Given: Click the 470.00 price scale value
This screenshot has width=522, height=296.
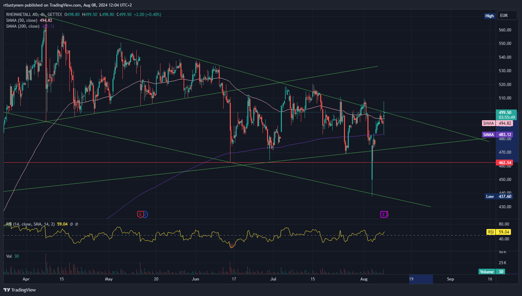Looking at the screenshot, I should [505, 152].
